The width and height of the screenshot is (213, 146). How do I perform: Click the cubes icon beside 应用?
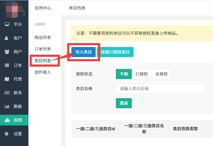point(7,120)
